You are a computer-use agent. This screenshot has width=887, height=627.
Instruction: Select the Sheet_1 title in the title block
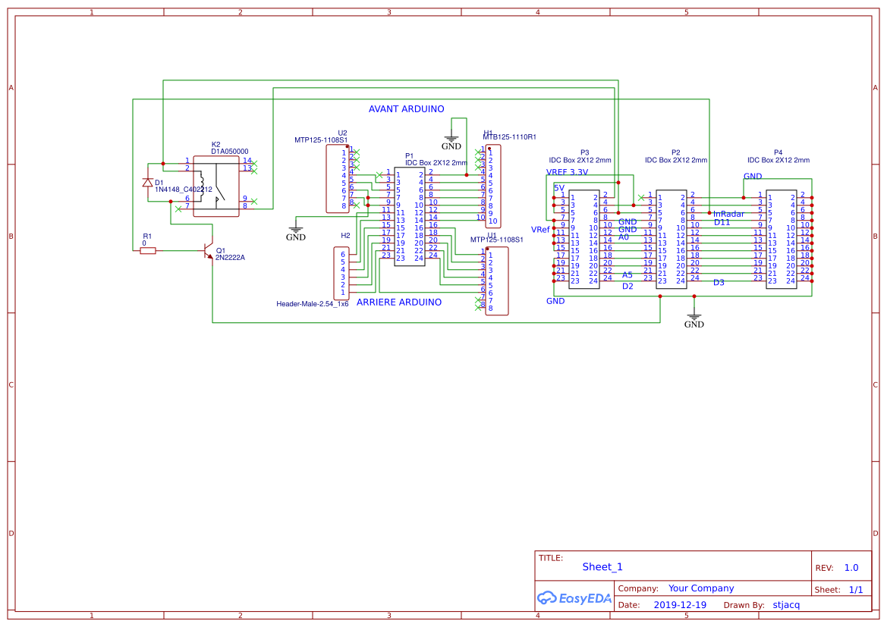(x=602, y=566)
